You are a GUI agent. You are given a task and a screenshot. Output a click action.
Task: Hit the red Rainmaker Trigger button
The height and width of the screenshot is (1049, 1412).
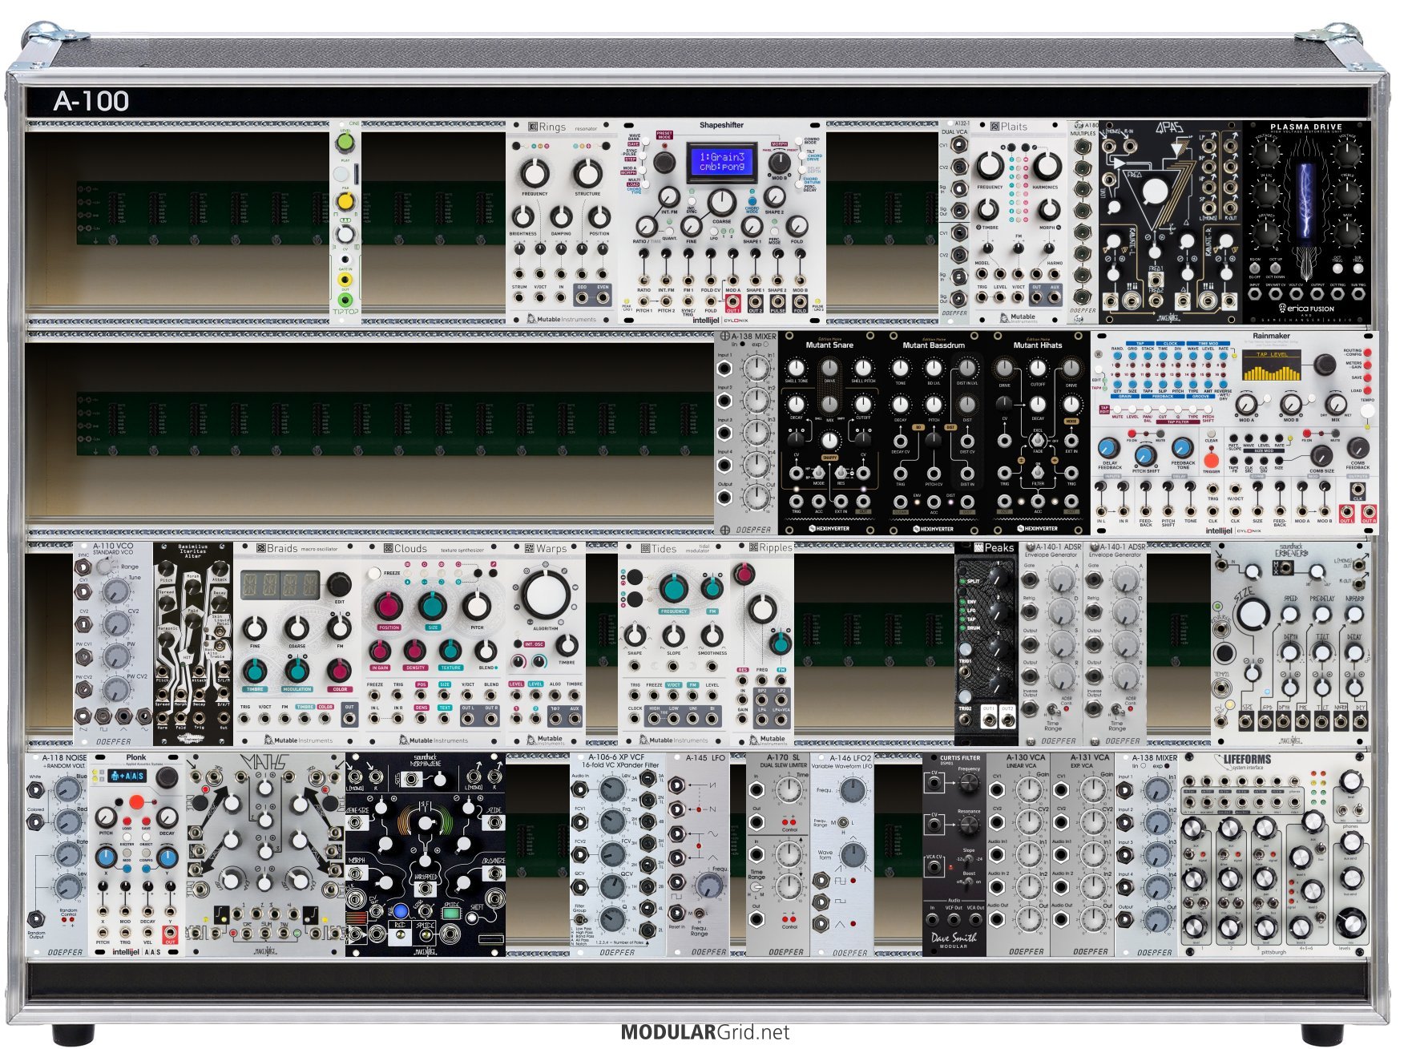(x=1211, y=461)
